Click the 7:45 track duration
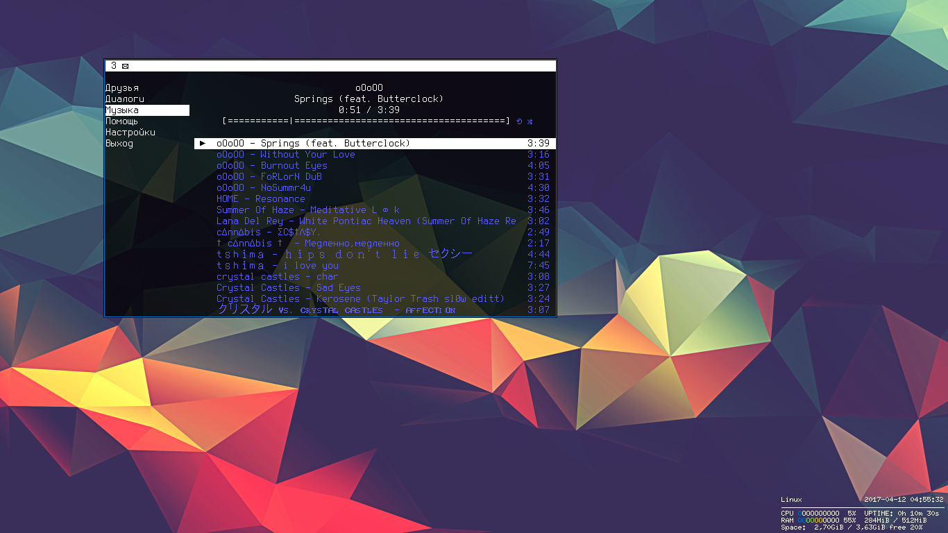This screenshot has height=533, width=948. coord(539,266)
